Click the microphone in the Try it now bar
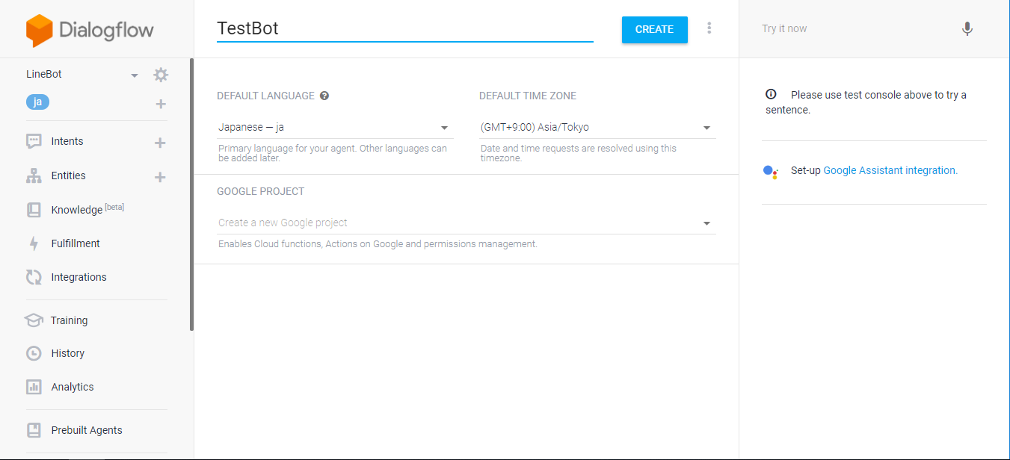The height and width of the screenshot is (460, 1010). click(967, 28)
